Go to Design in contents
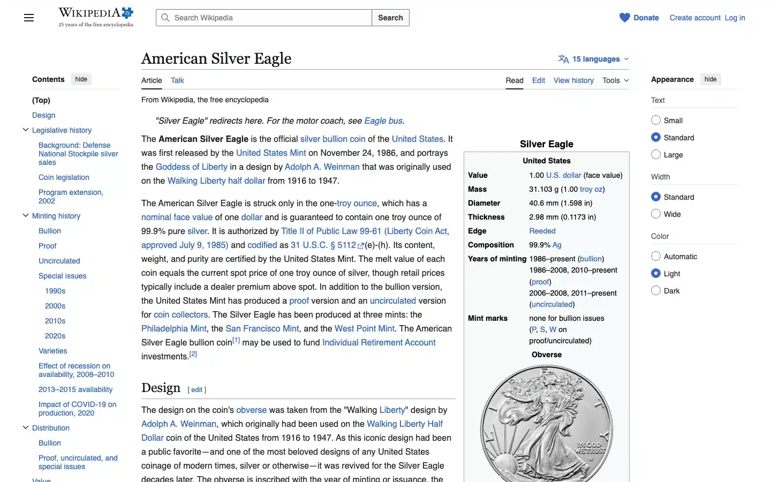 [x=44, y=115]
